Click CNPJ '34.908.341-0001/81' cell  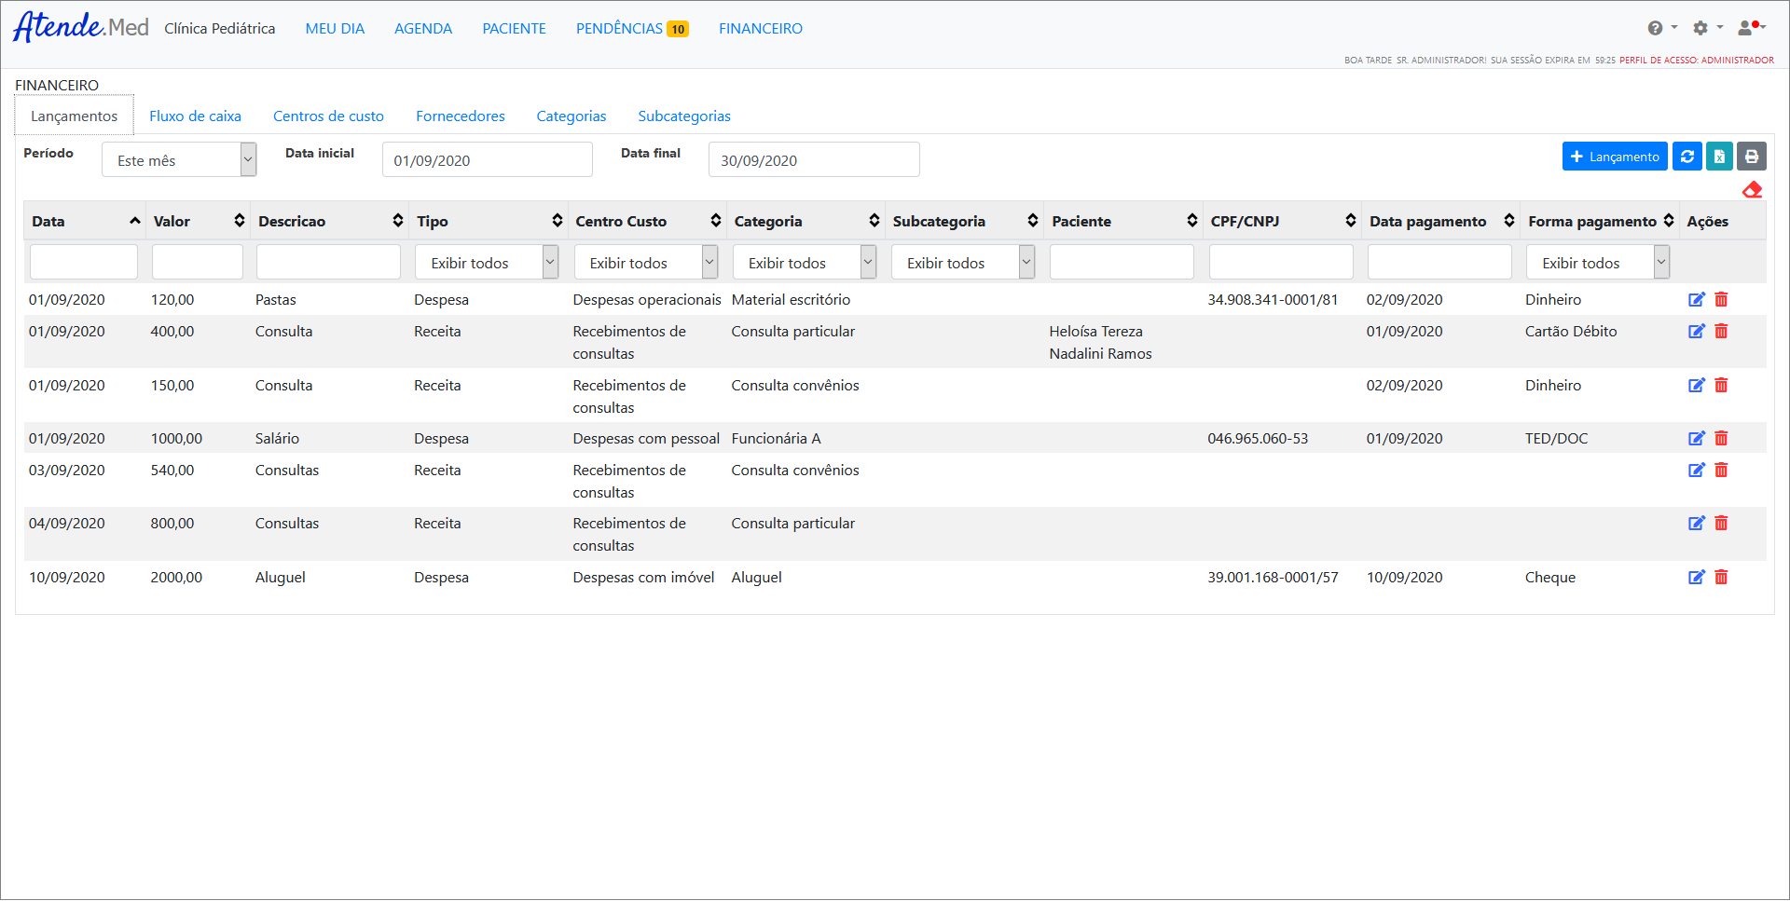(x=1273, y=300)
